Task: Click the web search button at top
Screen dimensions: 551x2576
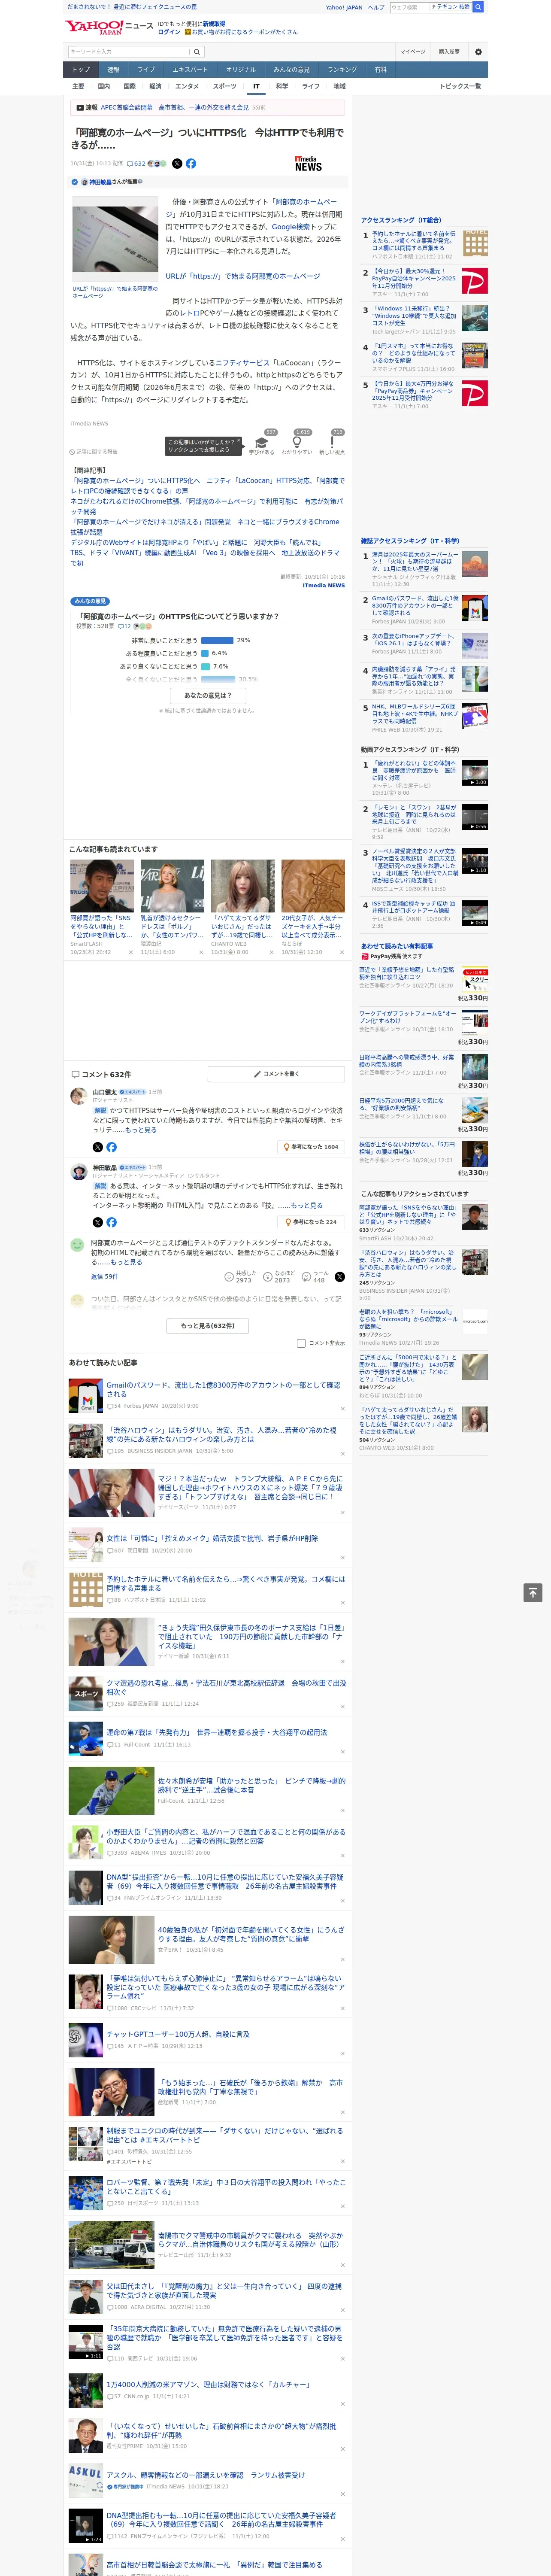Action: [x=478, y=7]
